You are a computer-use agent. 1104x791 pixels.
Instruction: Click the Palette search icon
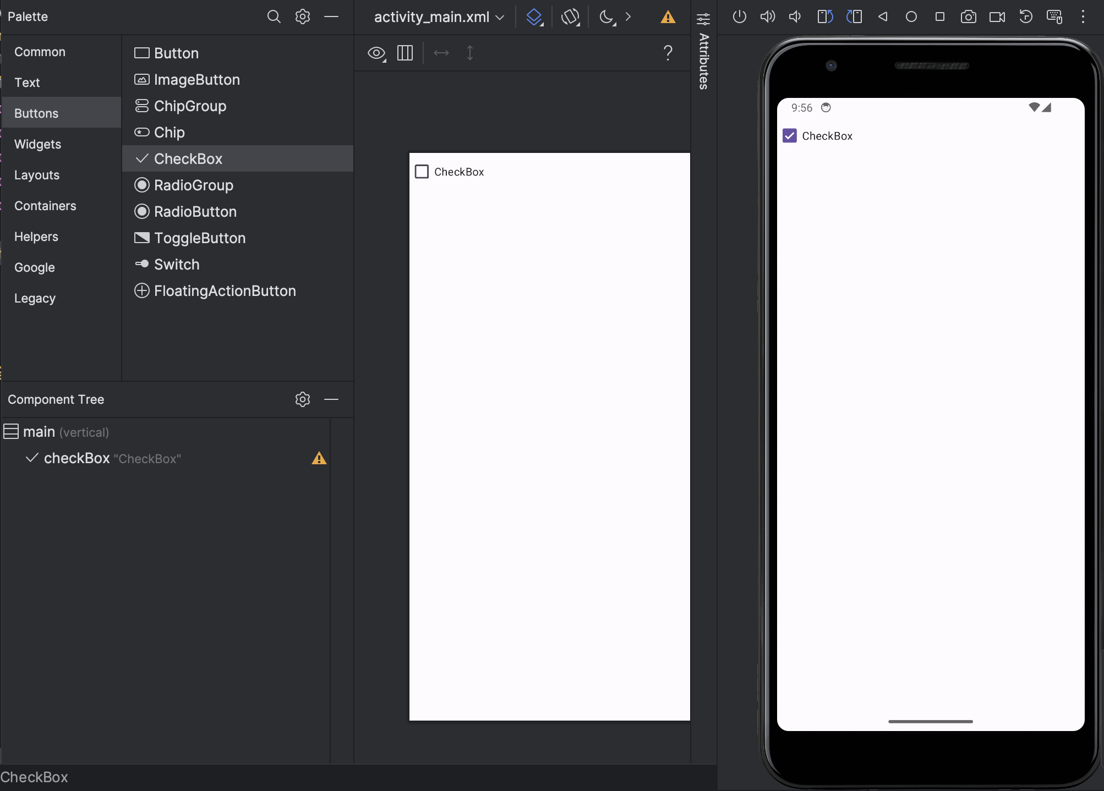tap(274, 17)
